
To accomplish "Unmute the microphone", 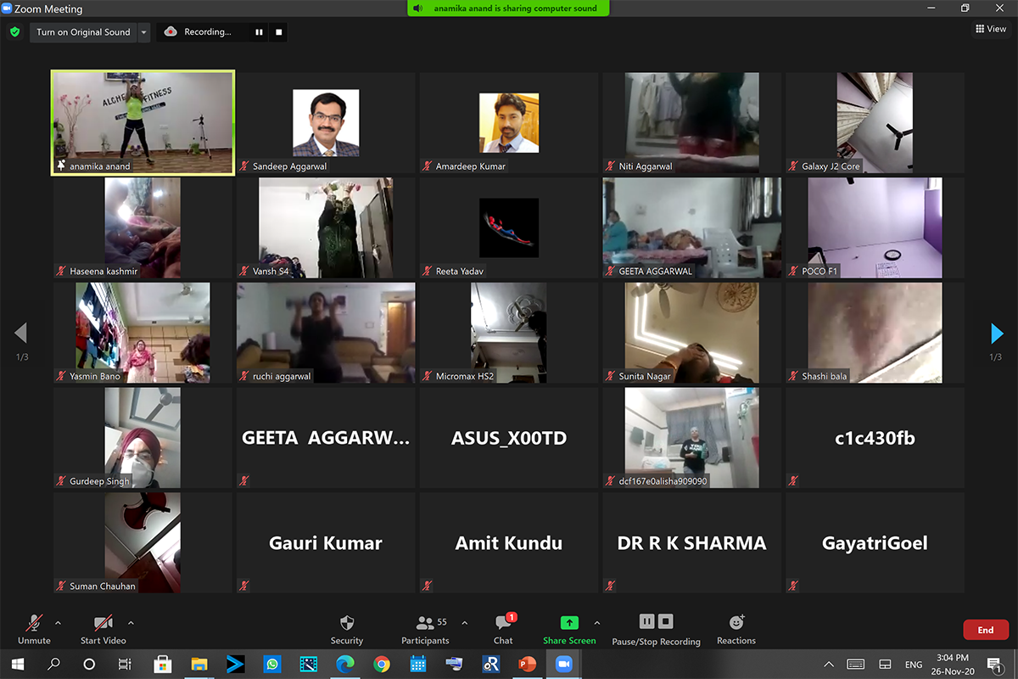I will point(34,629).
